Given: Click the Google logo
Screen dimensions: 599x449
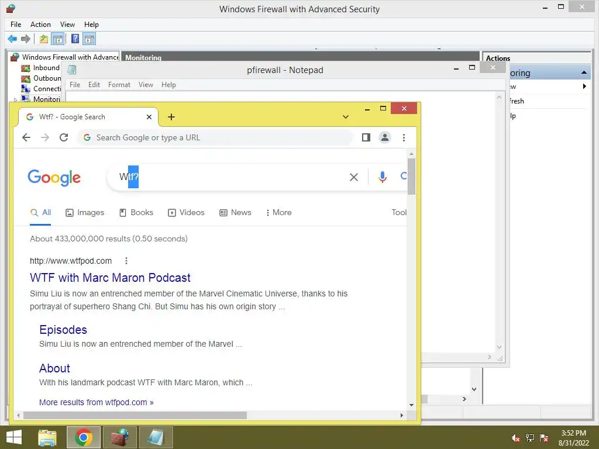Looking at the screenshot, I should pyautogui.click(x=54, y=178).
